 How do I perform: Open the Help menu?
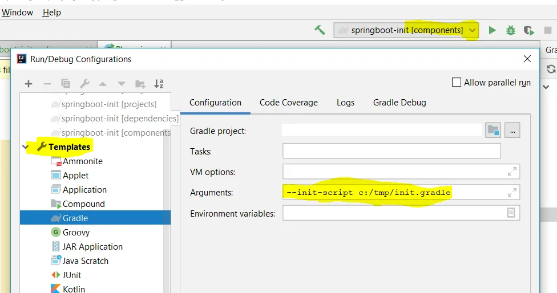[52, 13]
